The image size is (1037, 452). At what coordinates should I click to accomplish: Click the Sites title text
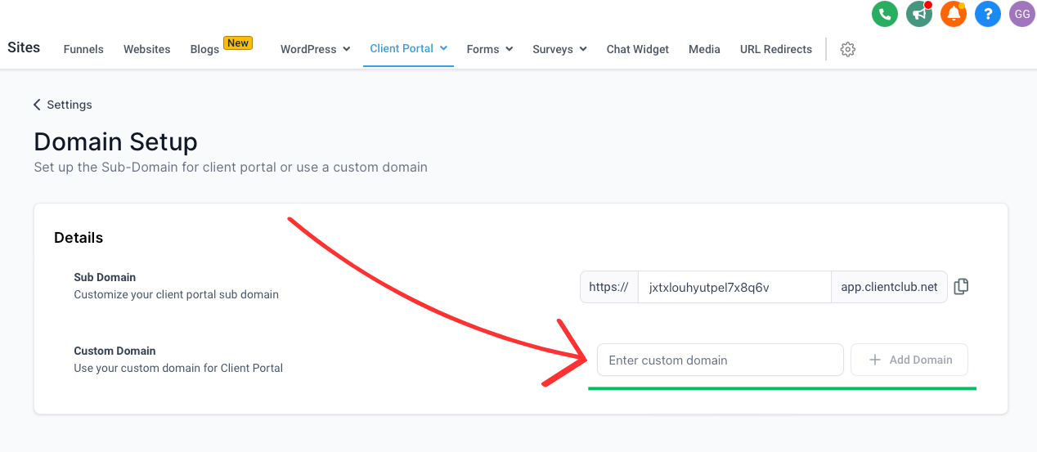24,47
